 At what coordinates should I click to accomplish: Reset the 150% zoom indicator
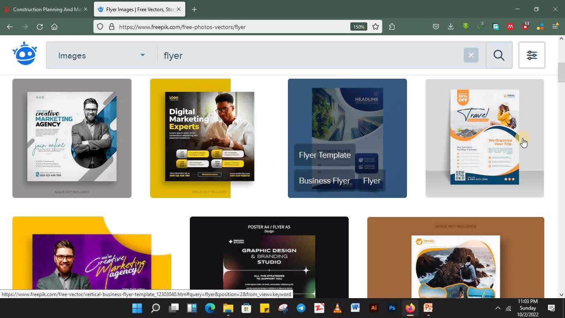point(359,26)
